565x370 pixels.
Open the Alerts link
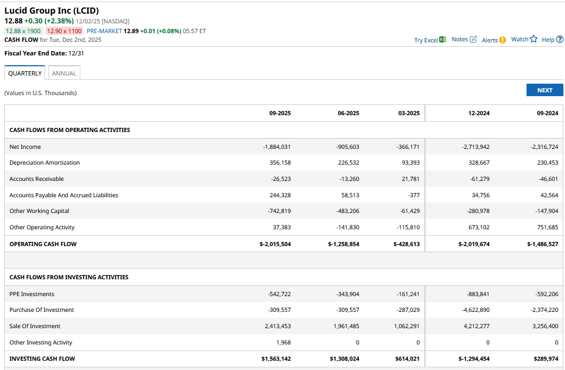coord(490,40)
